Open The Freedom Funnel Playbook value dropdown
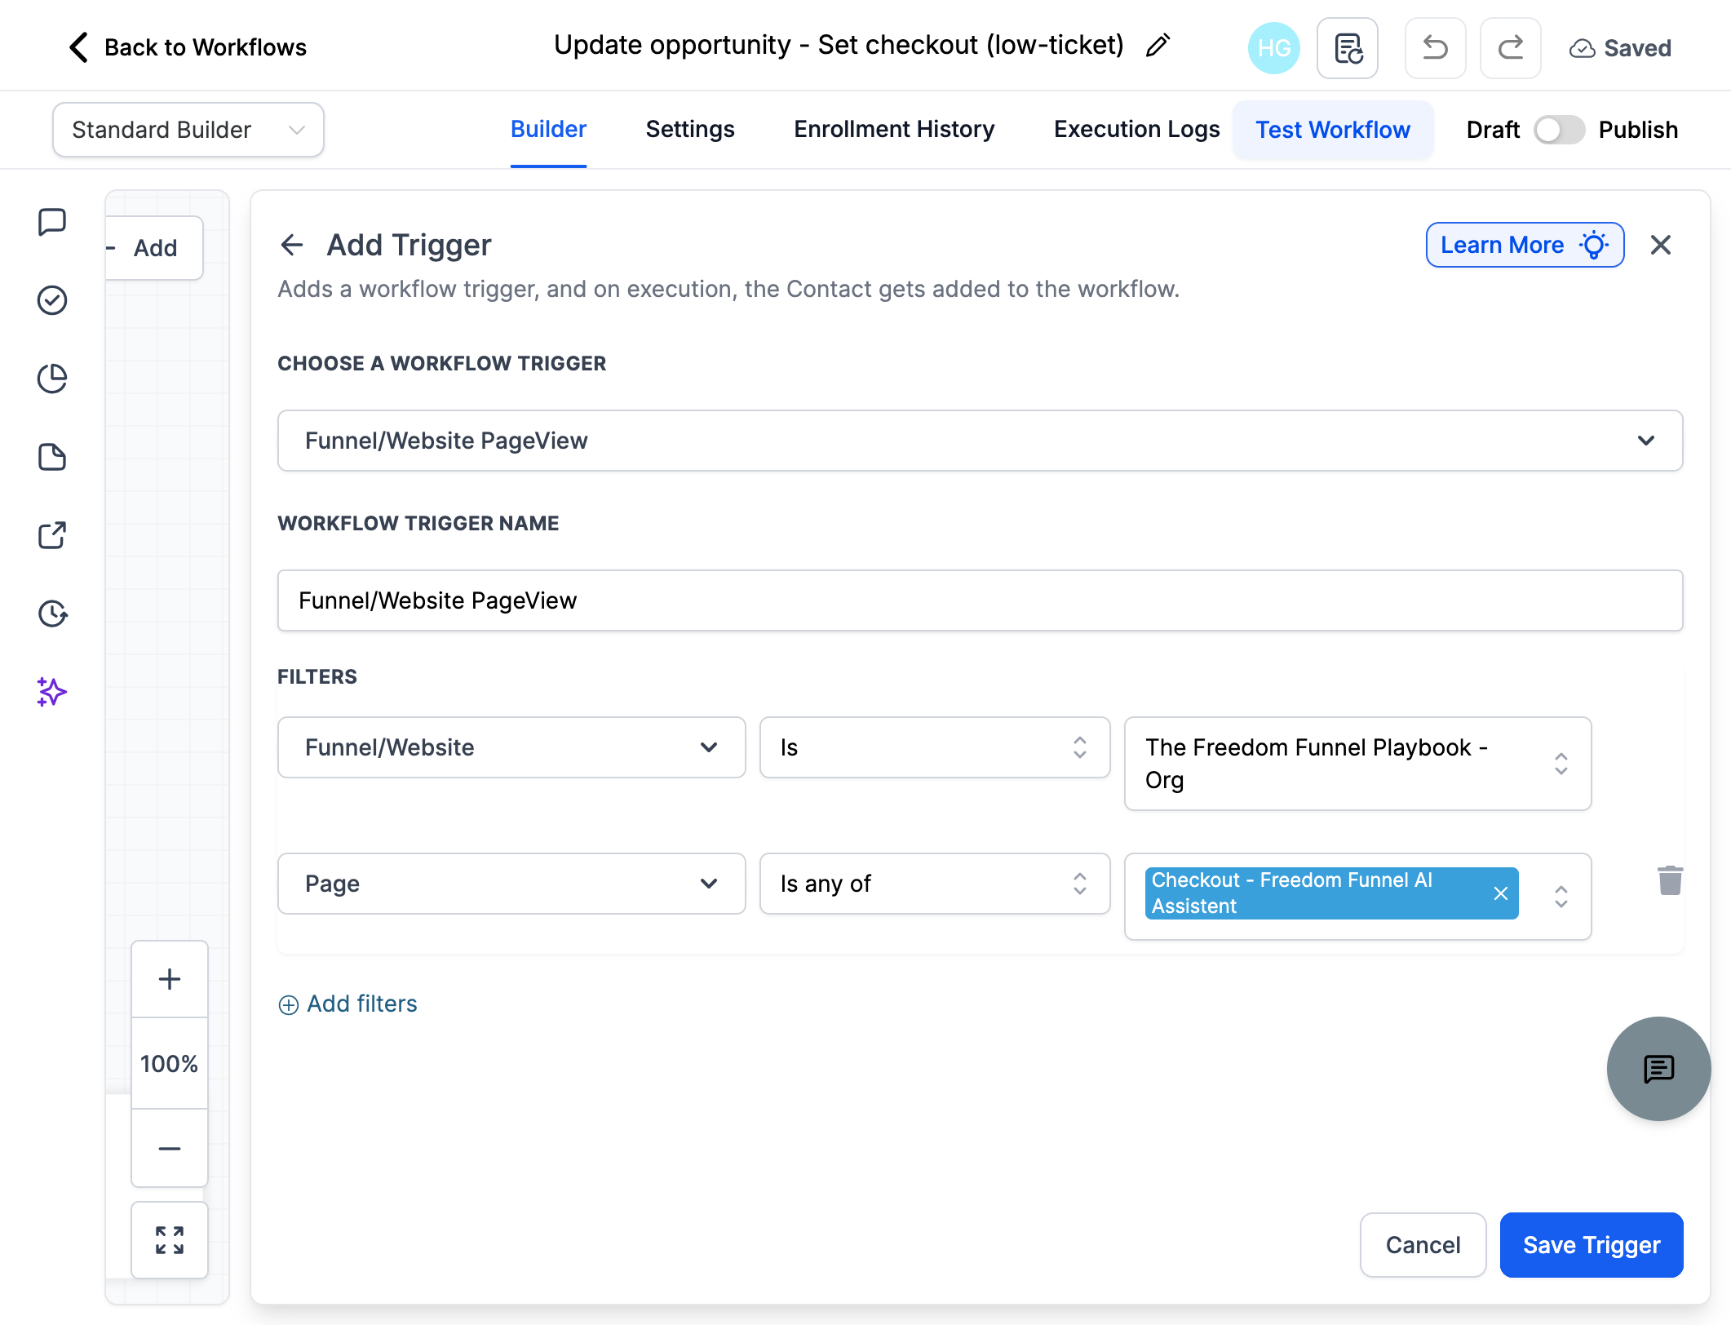The width and height of the screenshot is (1731, 1325). point(1357,764)
